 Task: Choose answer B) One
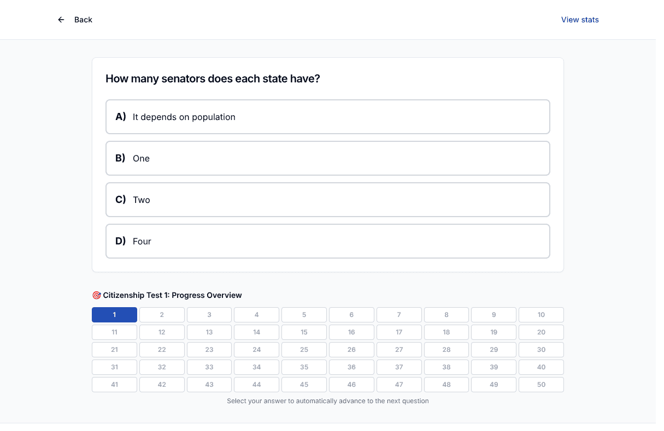click(x=328, y=158)
